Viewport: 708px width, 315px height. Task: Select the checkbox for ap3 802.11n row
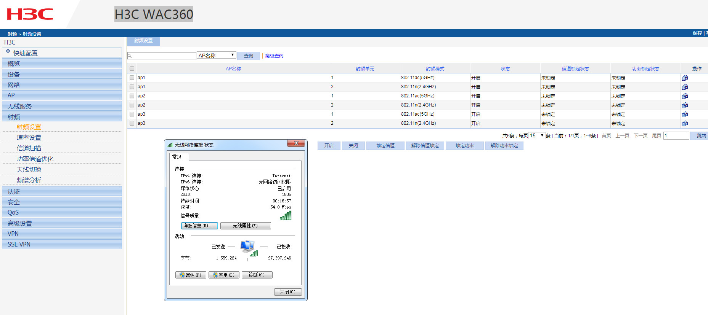132,124
